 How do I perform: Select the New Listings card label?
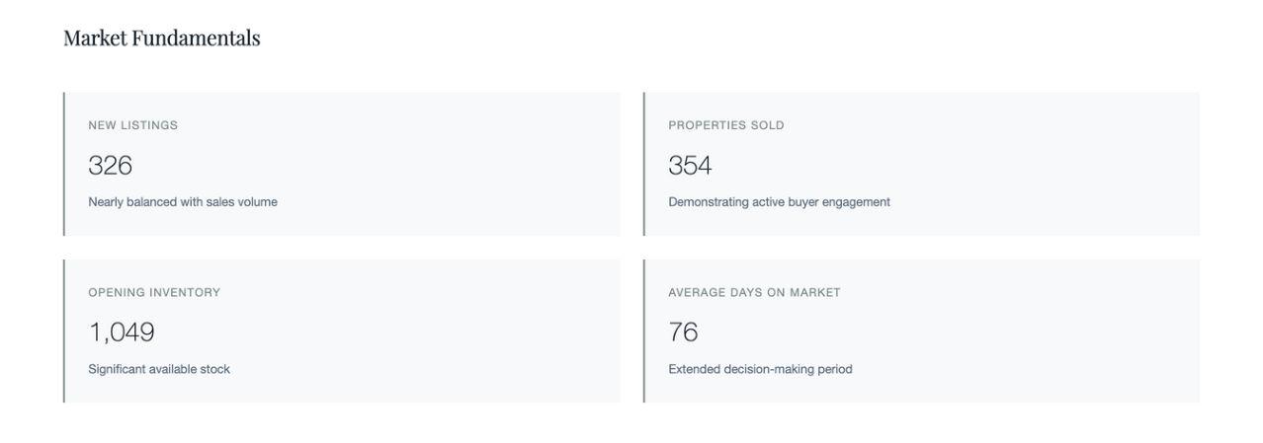pos(132,125)
